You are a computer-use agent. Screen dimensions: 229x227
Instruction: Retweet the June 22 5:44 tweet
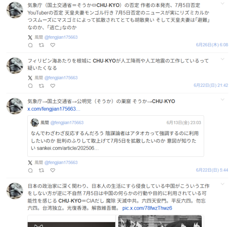point(42,170)
